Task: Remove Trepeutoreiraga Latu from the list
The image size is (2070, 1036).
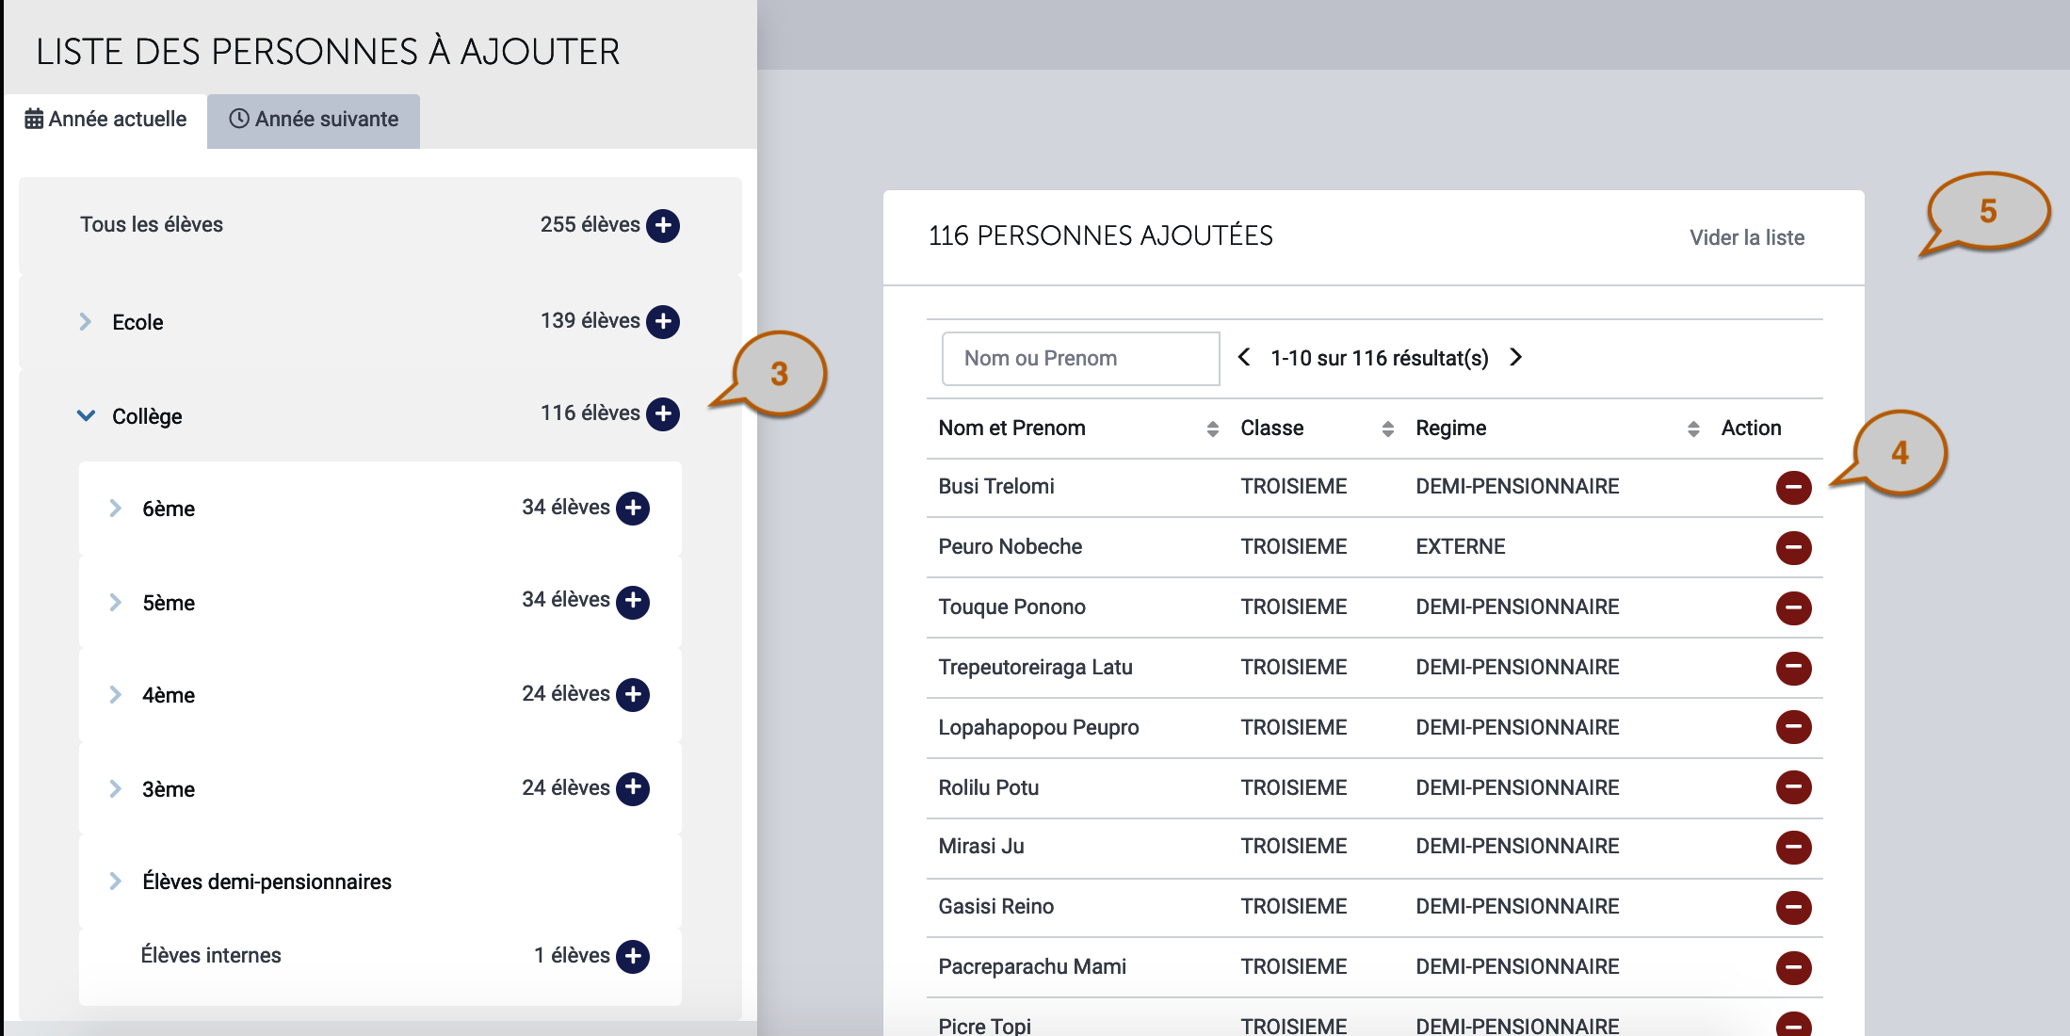Action: coord(1793,668)
